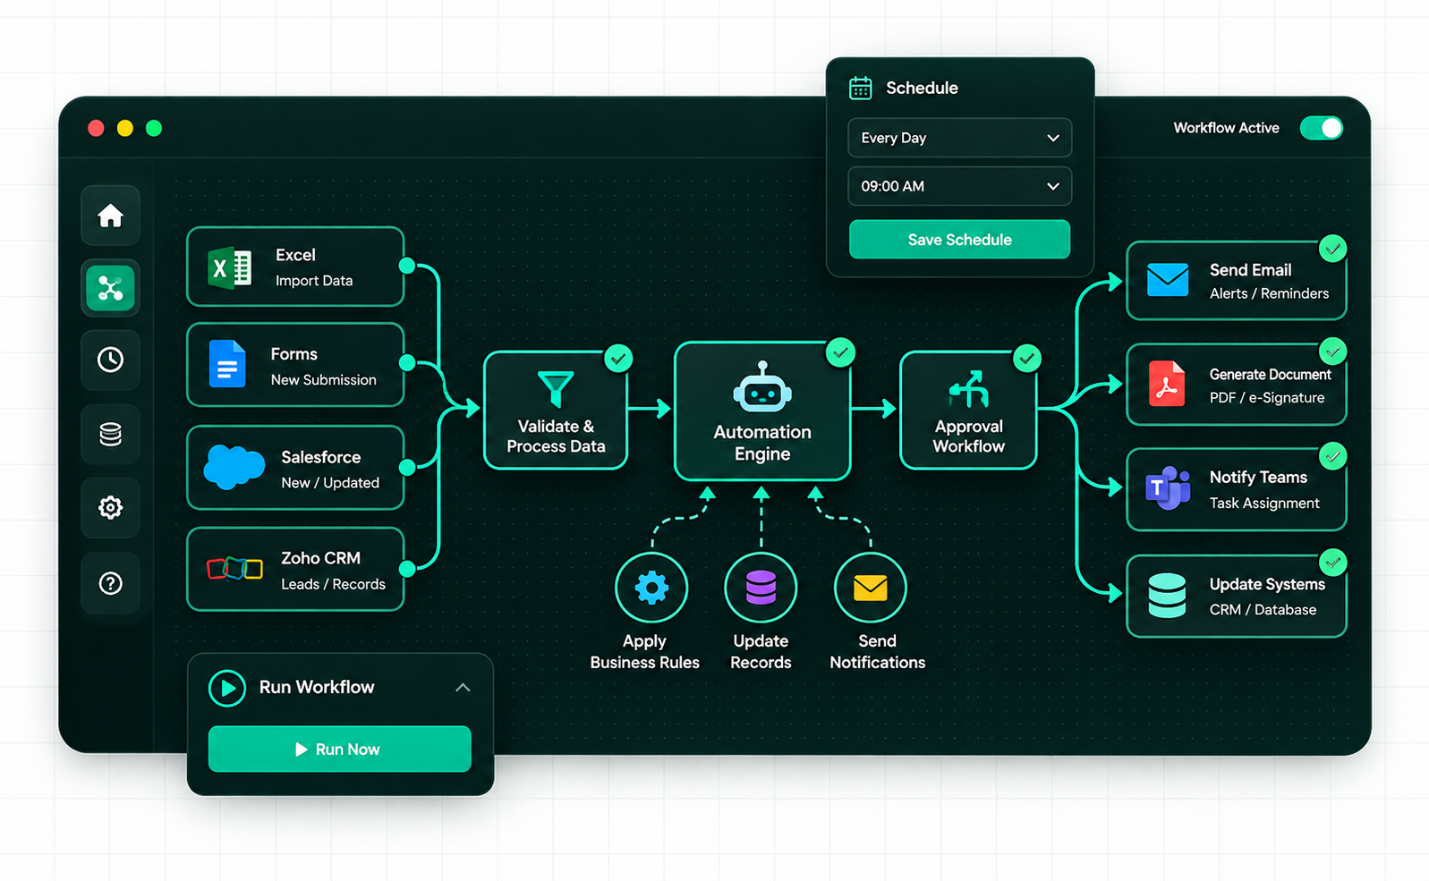Screen dimensions: 1429x881
Task: Click the 'Workflow Active' label
Action: pyautogui.click(x=1226, y=128)
